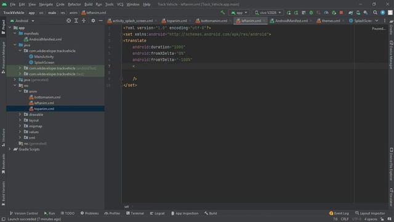Toggle Bookmarks tool window in left sidebar
This screenshot has width=394, height=222.
(3, 163)
